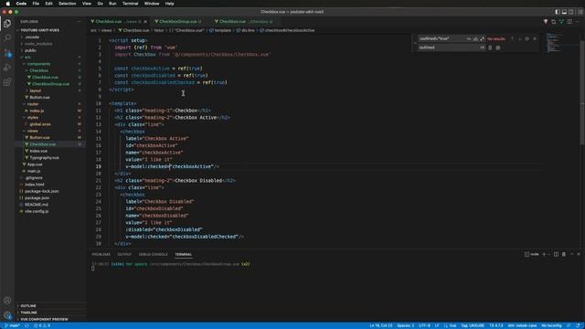Expand the layout folder
This screenshot has height=329, width=585.
pyautogui.click(x=35, y=90)
